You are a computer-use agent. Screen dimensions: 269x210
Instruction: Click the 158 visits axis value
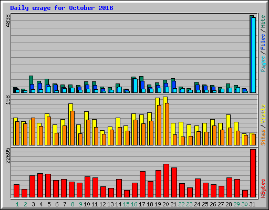8,100
